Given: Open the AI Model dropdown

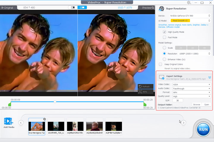Looking at the screenshot, I should [x=190, y=21].
